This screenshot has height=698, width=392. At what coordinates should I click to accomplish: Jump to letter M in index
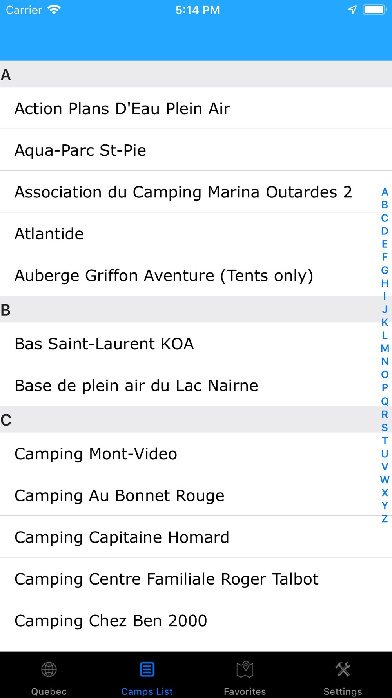(x=385, y=349)
